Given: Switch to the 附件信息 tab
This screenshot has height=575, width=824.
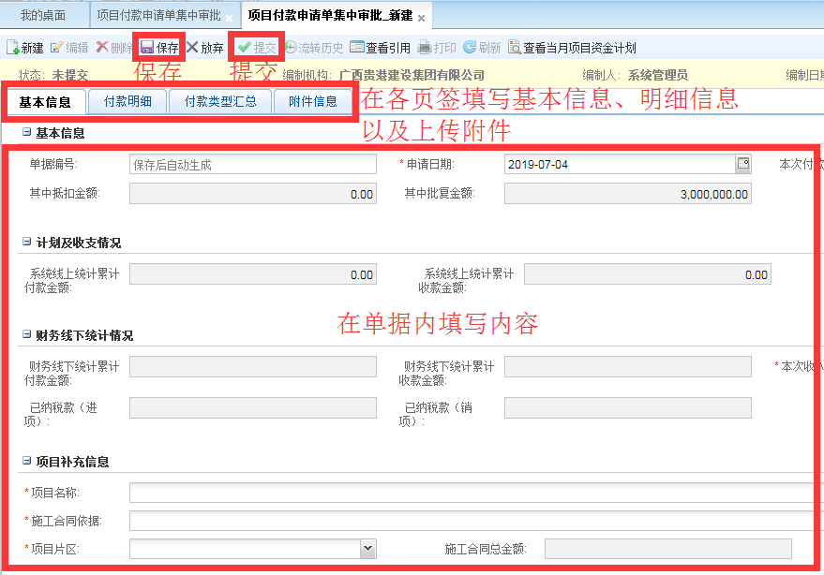Looking at the screenshot, I should [x=313, y=101].
